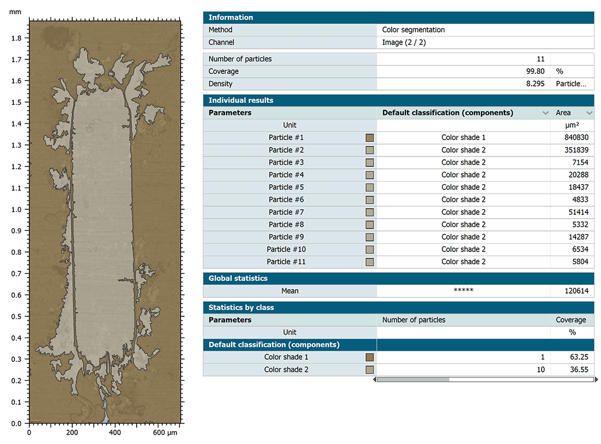Click the horizontal scrollbar thumb
The height and width of the screenshot is (444, 601).
(413, 380)
